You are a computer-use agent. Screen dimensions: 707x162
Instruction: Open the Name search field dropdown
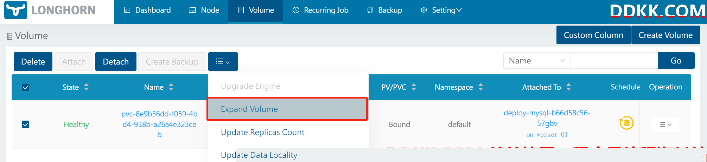[x=537, y=61]
